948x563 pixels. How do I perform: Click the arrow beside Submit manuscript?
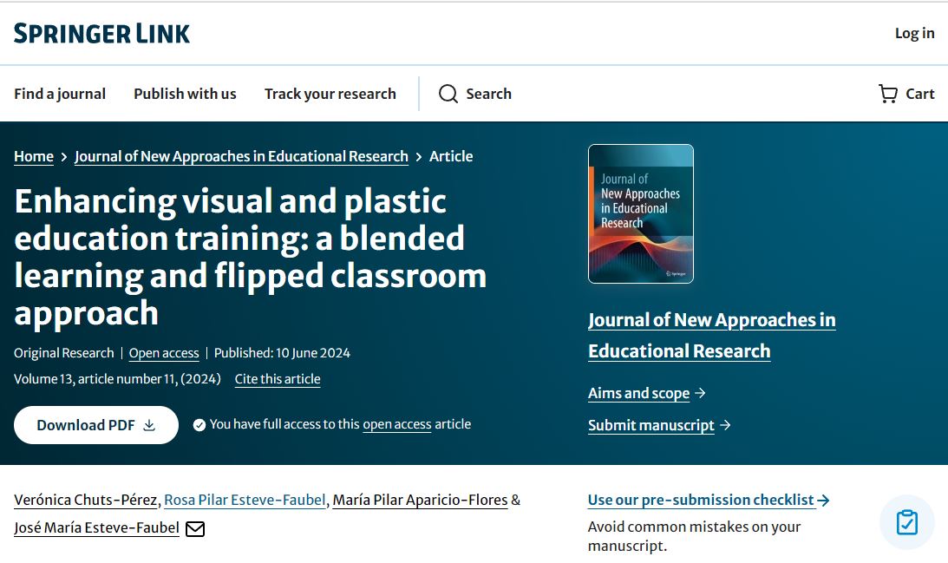[725, 425]
